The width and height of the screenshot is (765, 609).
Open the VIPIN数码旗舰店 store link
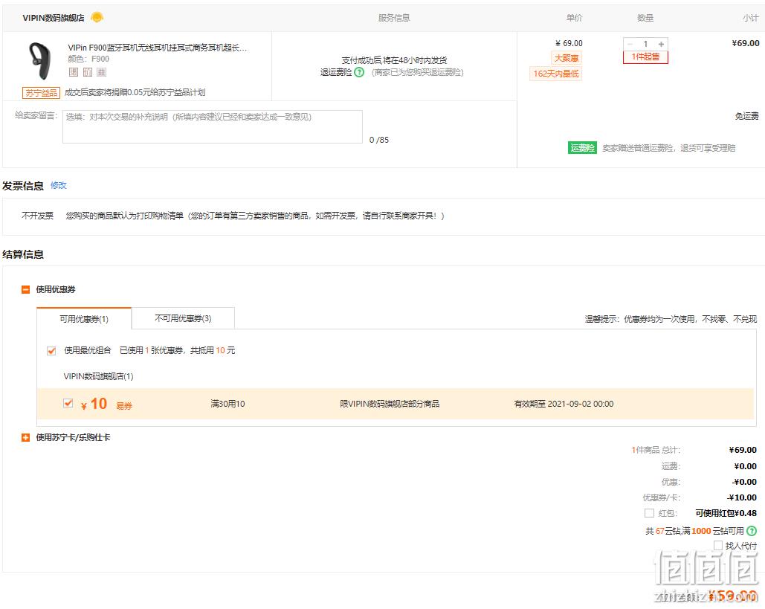[54, 18]
